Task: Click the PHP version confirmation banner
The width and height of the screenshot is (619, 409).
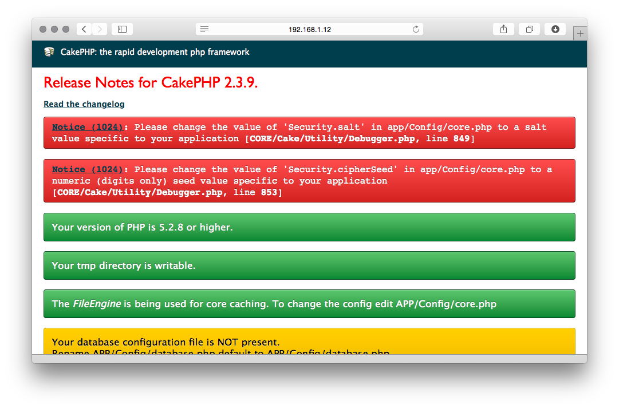Action: (x=309, y=227)
